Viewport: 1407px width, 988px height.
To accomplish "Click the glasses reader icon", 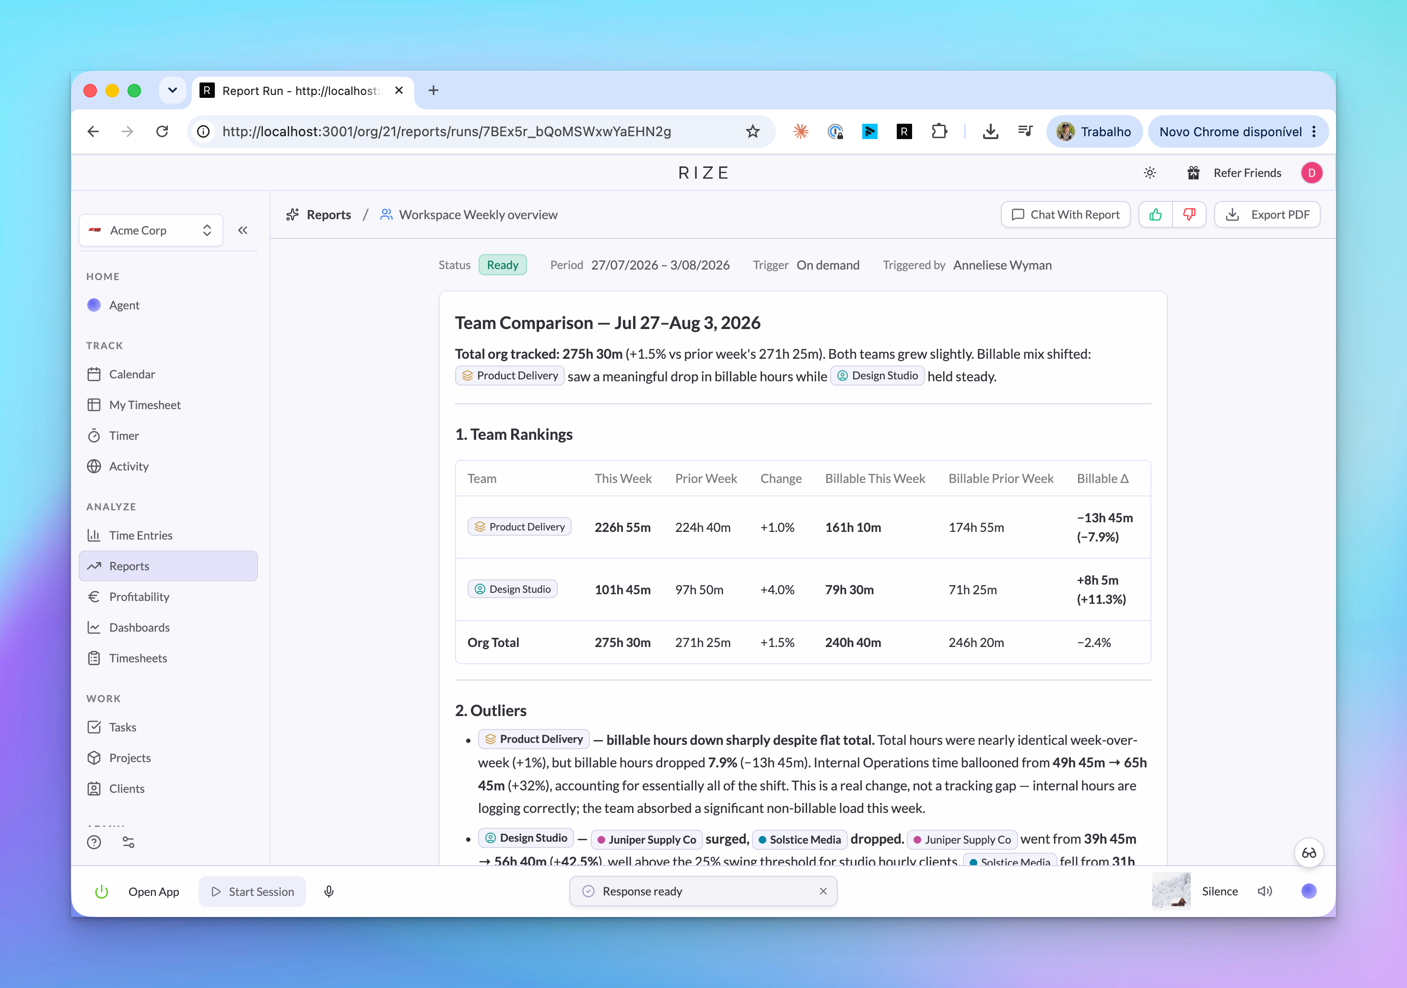I will click(1309, 853).
